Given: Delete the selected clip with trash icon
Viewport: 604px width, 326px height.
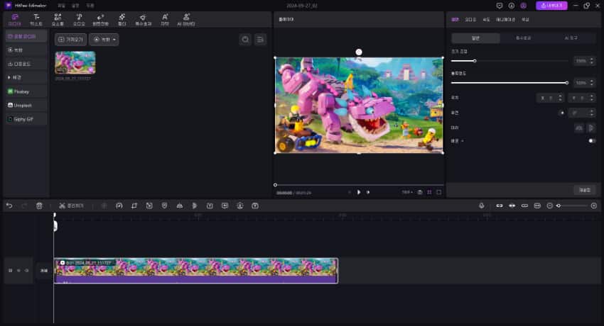Looking at the screenshot, I should pos(39,206).
